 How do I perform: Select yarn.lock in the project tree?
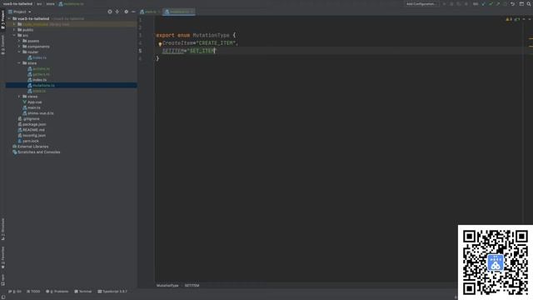(x=28, y=141)
